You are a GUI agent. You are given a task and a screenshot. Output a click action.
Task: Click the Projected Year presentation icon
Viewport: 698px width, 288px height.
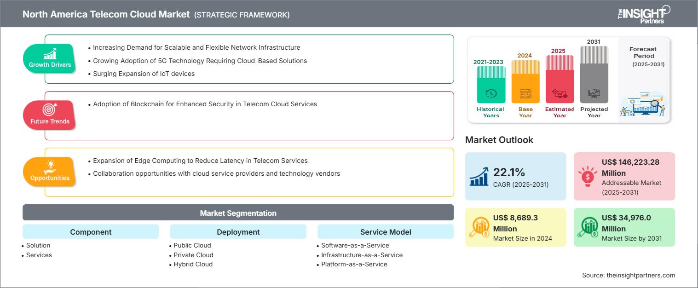pos(594,93)
